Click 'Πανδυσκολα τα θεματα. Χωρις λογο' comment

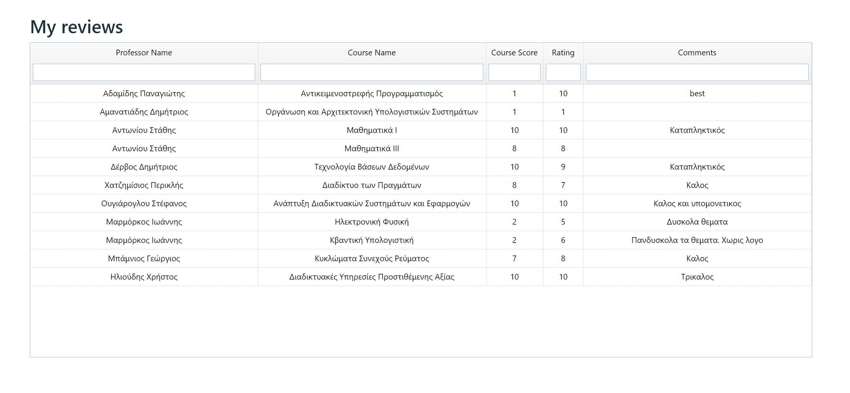tap(697, 240)
